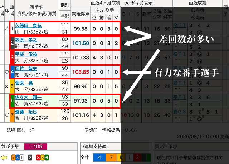229x164 pixels.
Task: Click period number 125 for 遠藤 拓巳
Action: click(65, 111)
